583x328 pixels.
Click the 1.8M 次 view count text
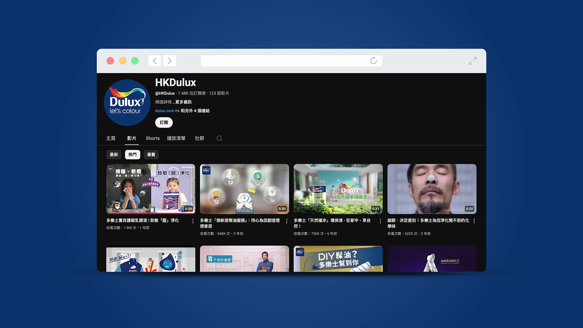[x=130, y=228]
